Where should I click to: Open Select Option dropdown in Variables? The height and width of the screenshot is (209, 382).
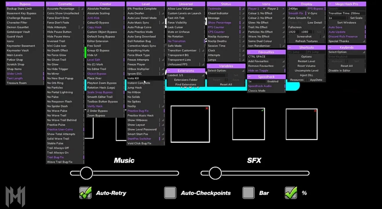[226, 71]
